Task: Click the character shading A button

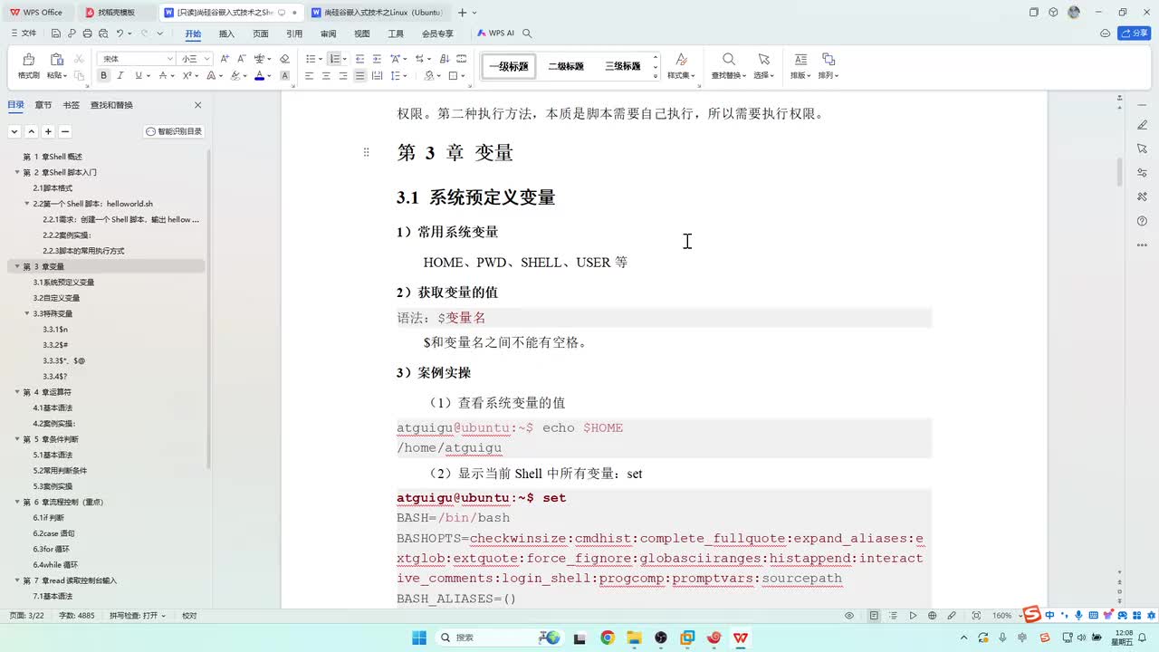Action: click(285, 76)
